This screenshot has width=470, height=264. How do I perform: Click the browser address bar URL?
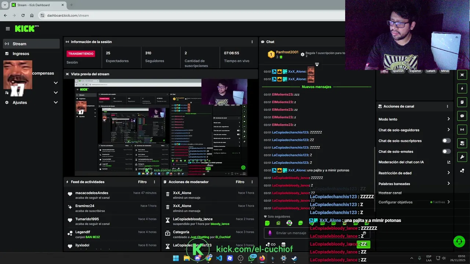click(68, 15)
